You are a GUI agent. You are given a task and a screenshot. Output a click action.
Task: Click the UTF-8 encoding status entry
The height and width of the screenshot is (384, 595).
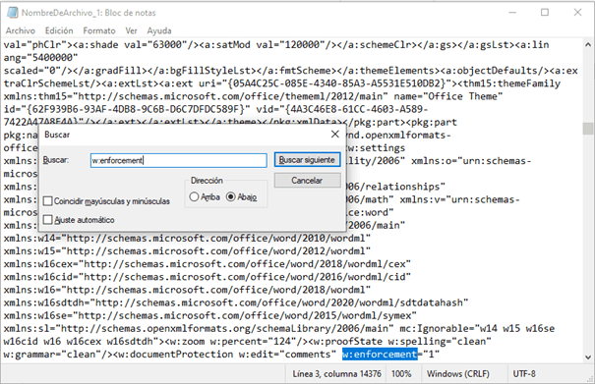pyautogui.click(x=524, y=374)
